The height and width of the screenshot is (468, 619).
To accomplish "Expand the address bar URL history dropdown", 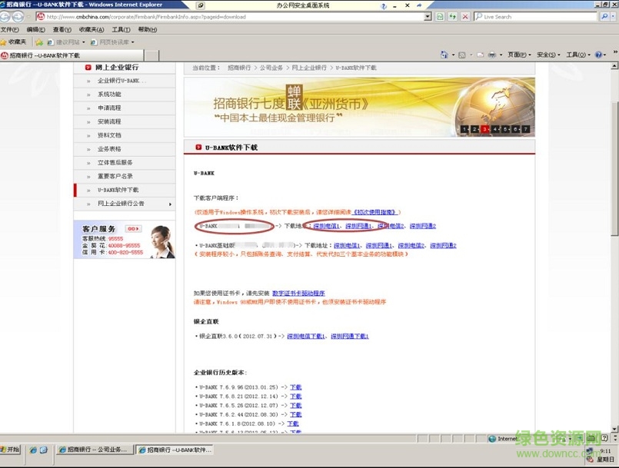I will (428, 17).
